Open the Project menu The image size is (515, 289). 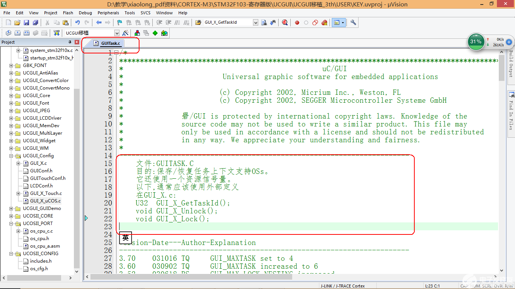coord(51,13)
